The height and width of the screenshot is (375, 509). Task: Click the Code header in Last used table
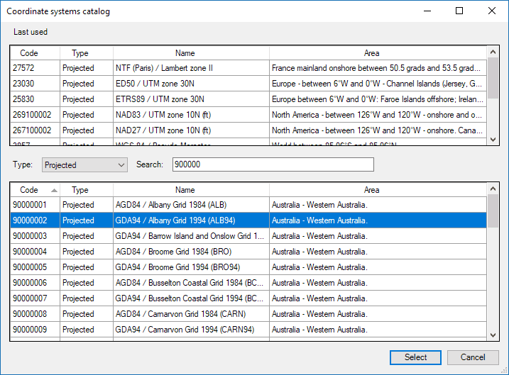coord(35,53)
